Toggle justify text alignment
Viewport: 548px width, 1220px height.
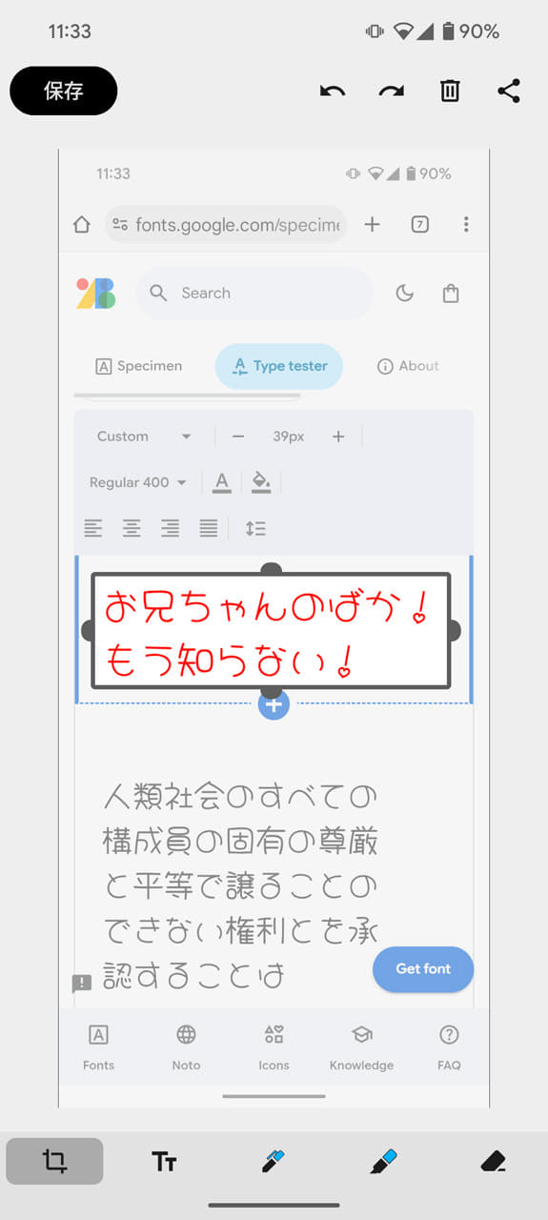(209, 528)
